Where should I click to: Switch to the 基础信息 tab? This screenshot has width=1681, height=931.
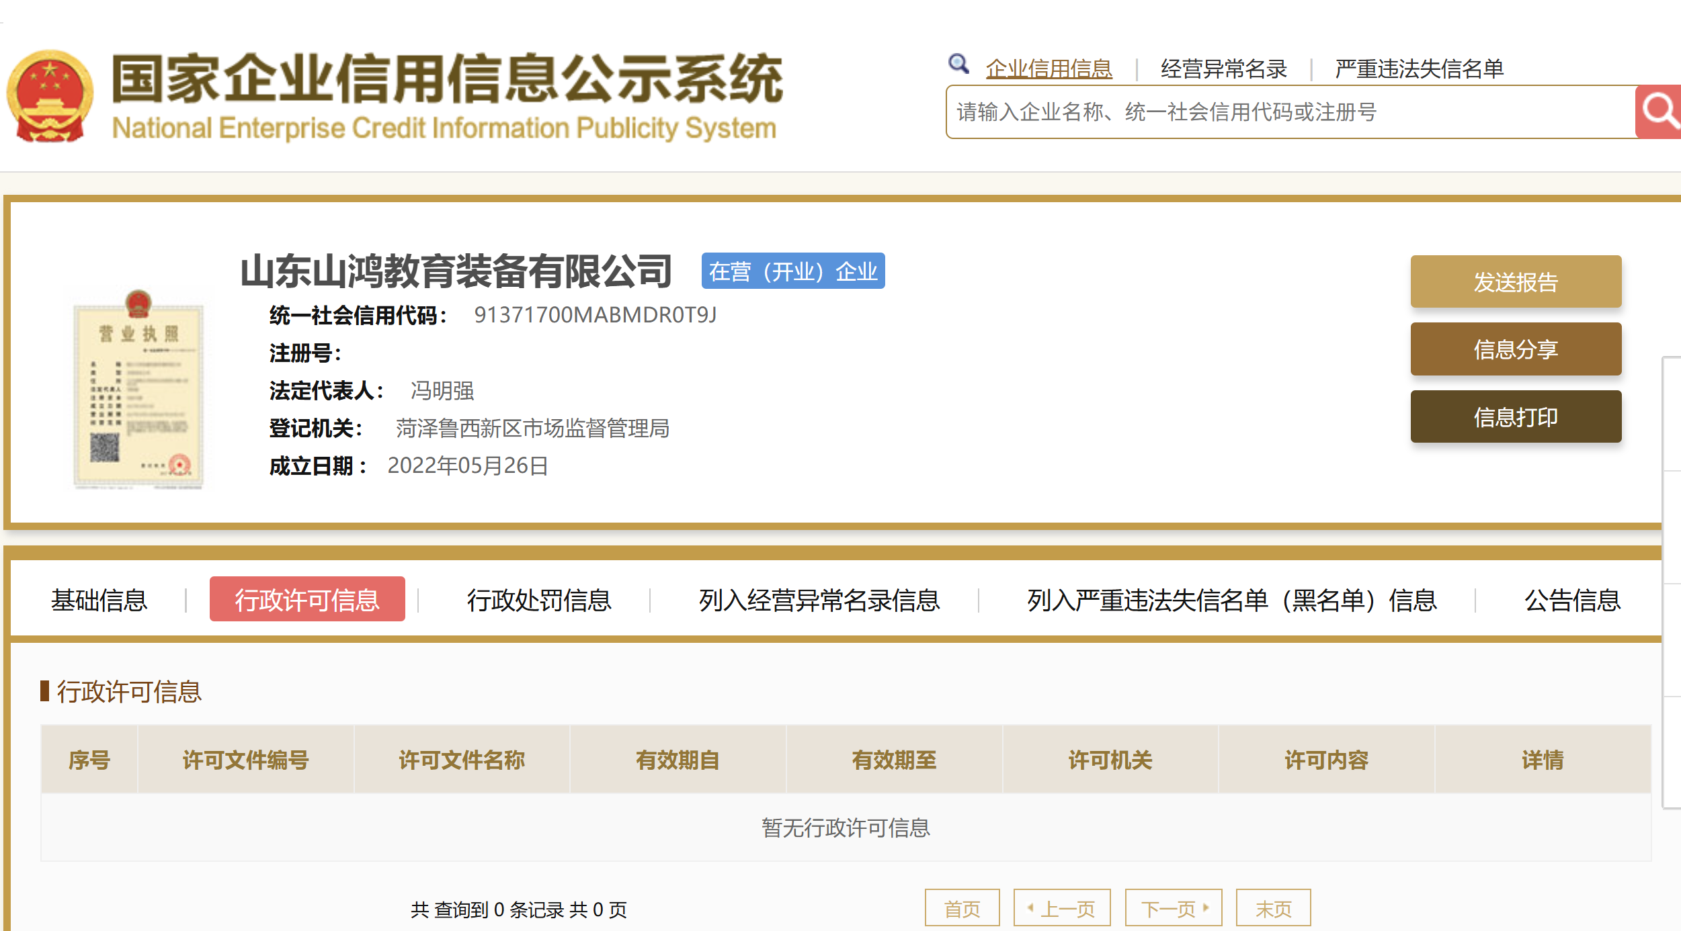coord(99,599)
